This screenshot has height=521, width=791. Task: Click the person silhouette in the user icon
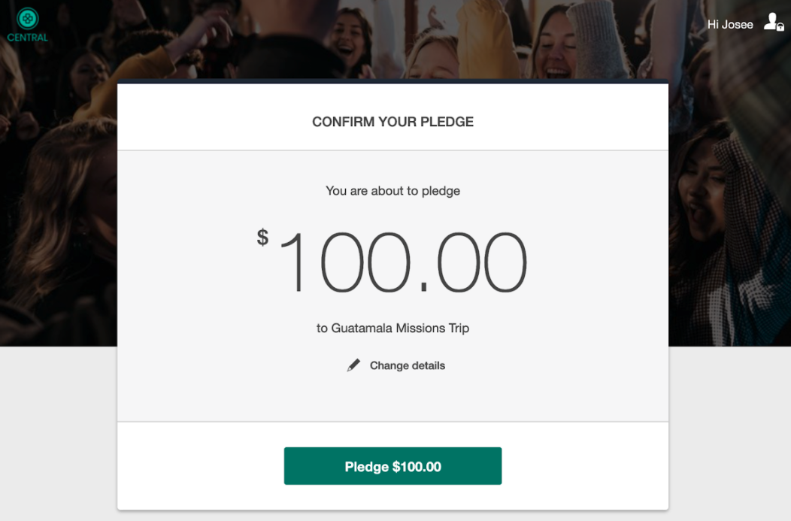click(x=771, y=21)
